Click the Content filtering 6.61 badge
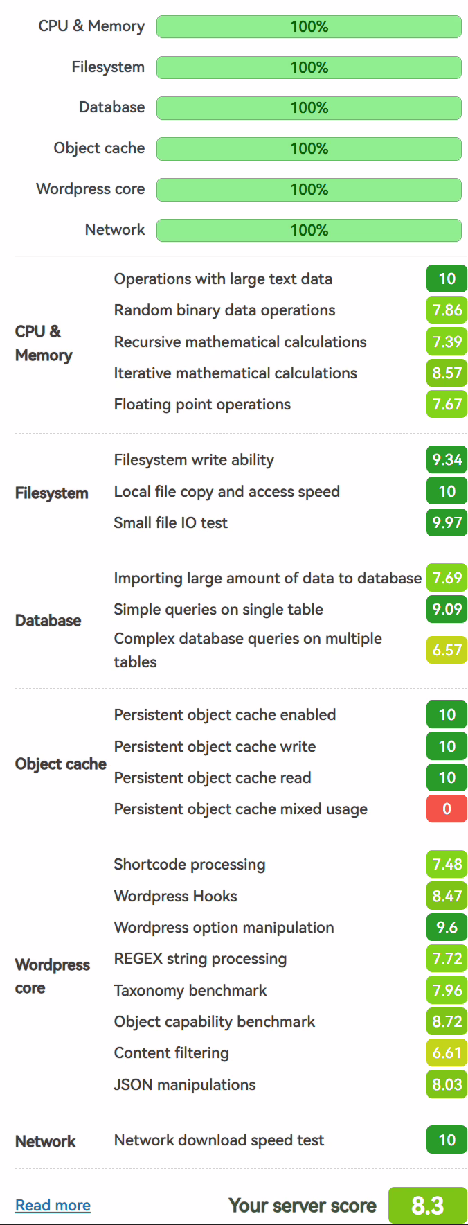Viewport: 468px width, 1225px height. 447,1052
